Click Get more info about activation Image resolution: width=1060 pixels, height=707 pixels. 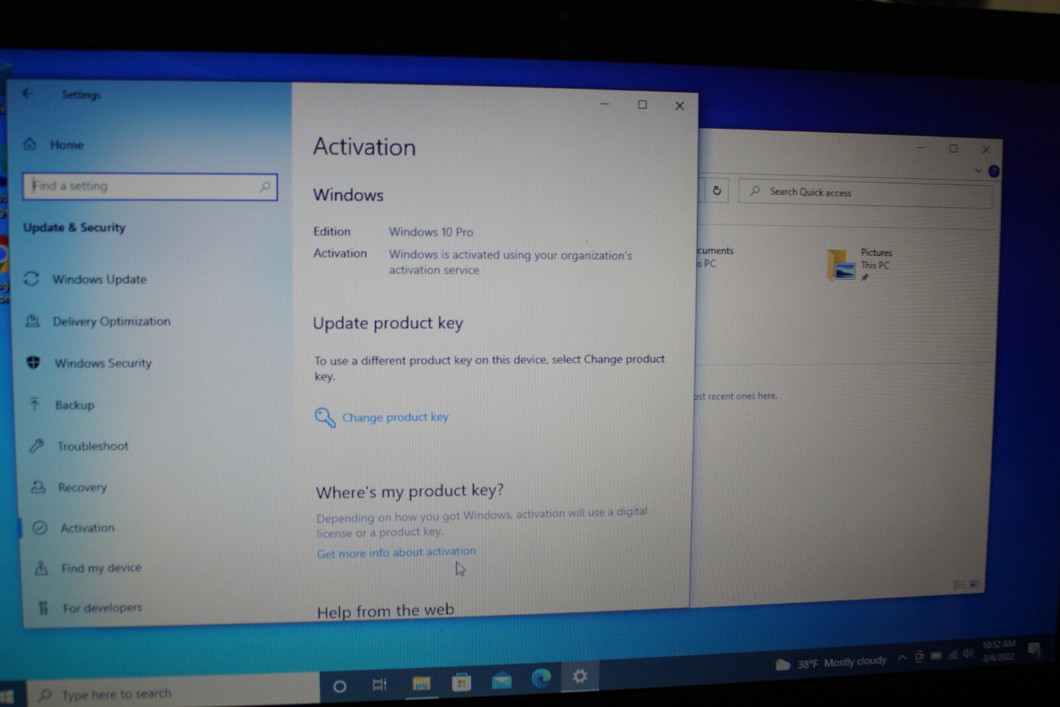click(x=396, y=552)
